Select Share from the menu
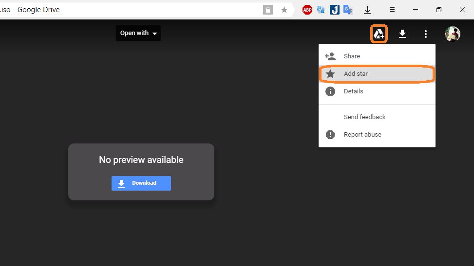474x266 pixels. click(x=352, y=56)
